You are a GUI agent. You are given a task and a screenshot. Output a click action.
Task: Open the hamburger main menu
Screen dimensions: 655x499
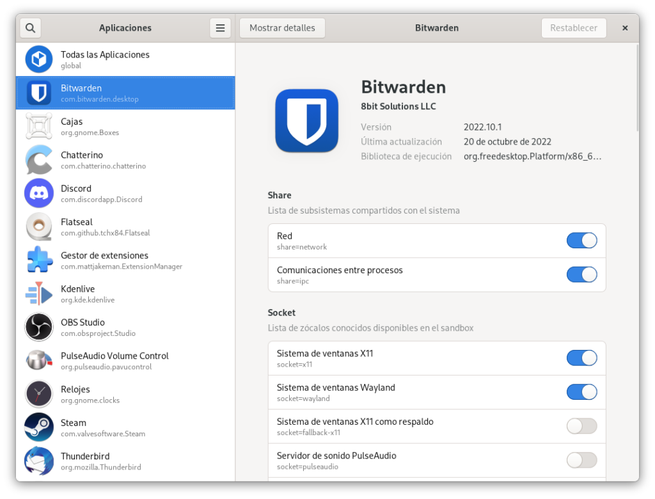[x=220, y=28]
